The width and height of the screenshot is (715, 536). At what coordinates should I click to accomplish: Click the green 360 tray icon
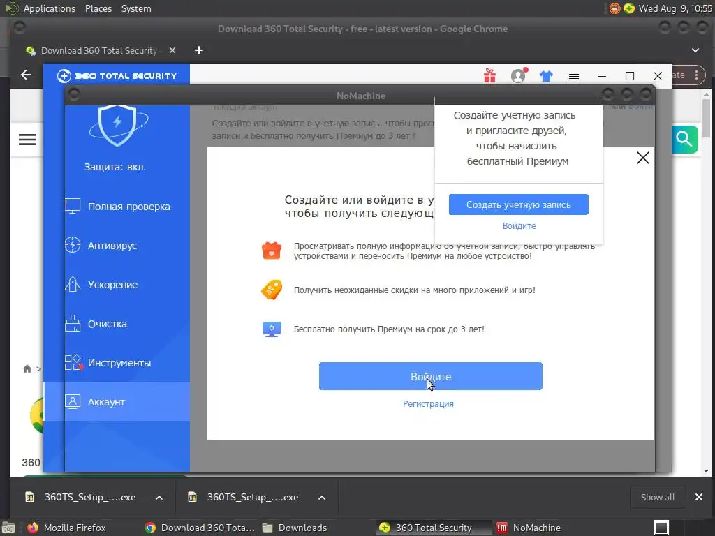(x=629, y=8)
